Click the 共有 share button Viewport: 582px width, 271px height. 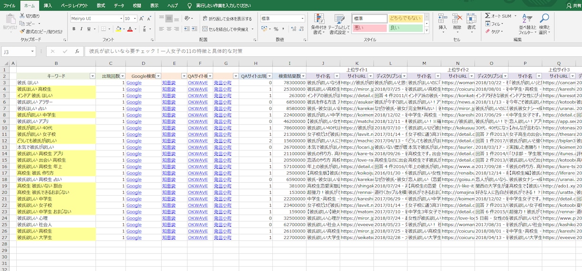(x=573, y=5)
